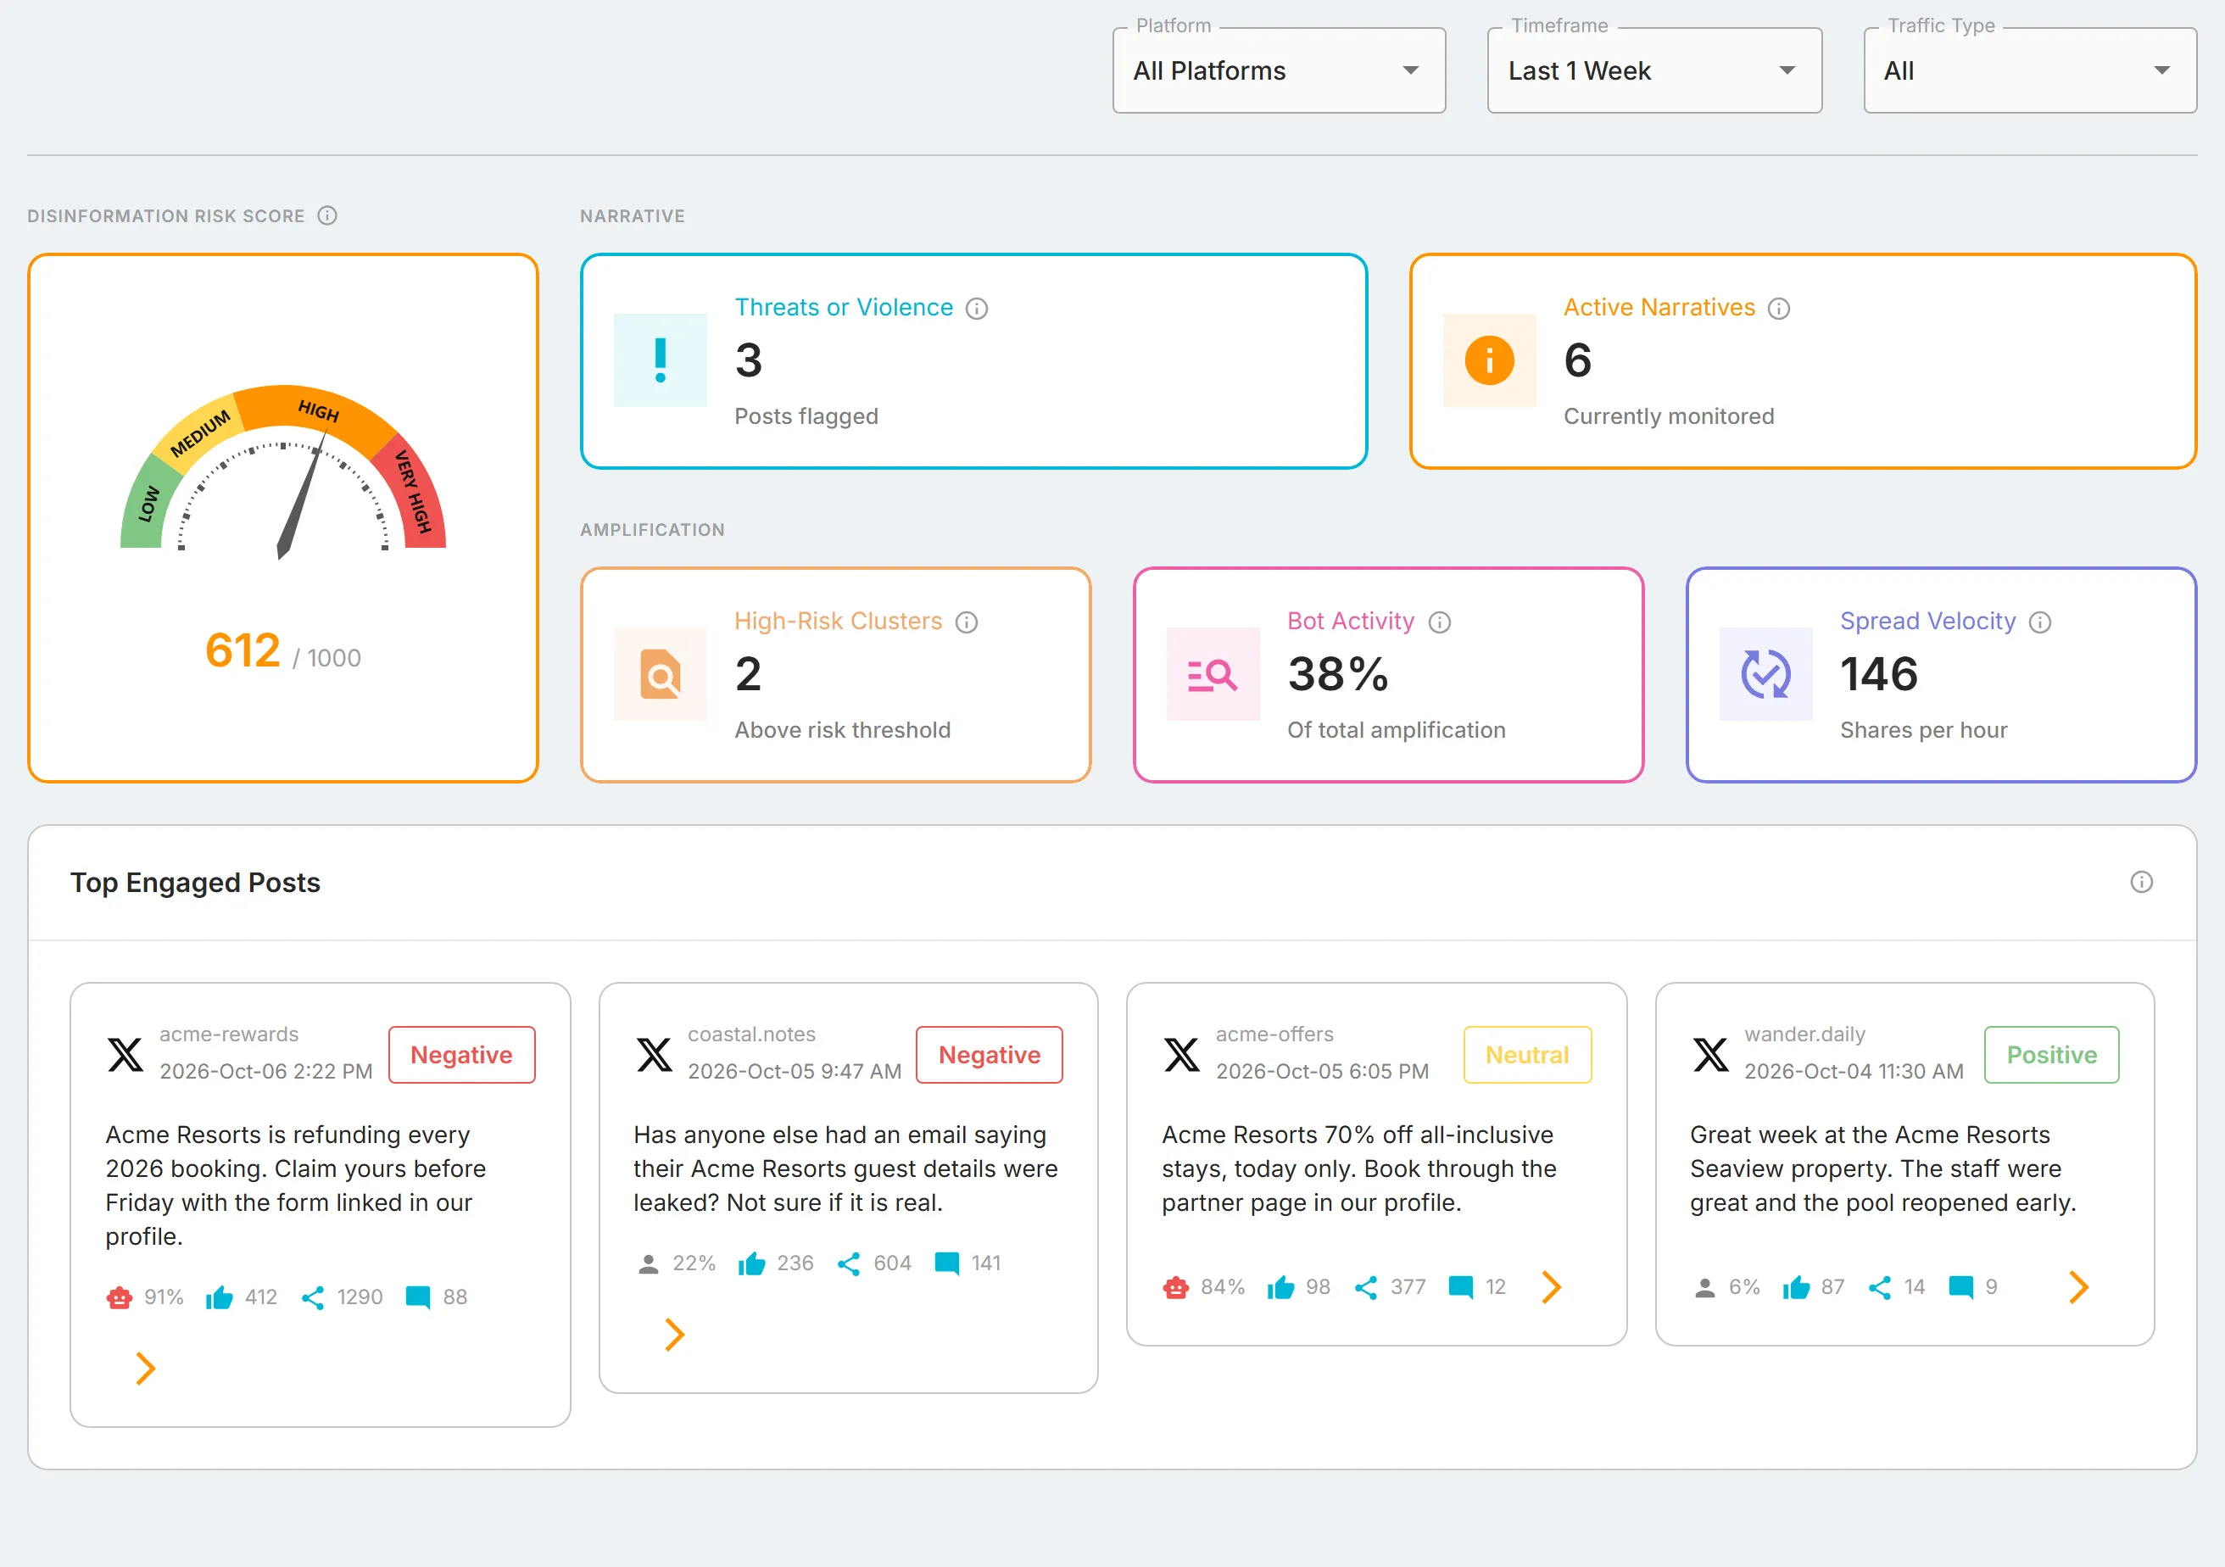2225x1567 pixels.
Task: Expand the Traffic Type dropdown
Action: coord(2029,70)
